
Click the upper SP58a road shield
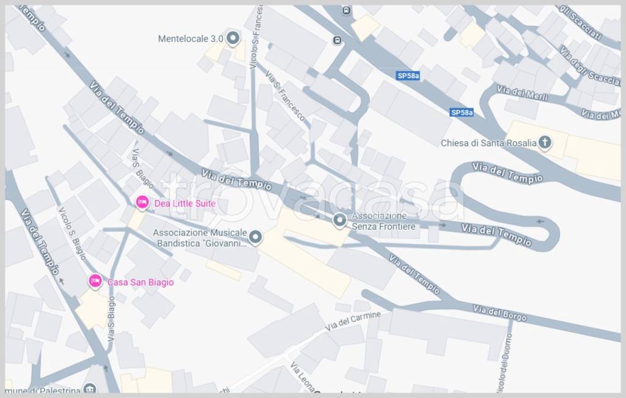(x=408, y=76)
